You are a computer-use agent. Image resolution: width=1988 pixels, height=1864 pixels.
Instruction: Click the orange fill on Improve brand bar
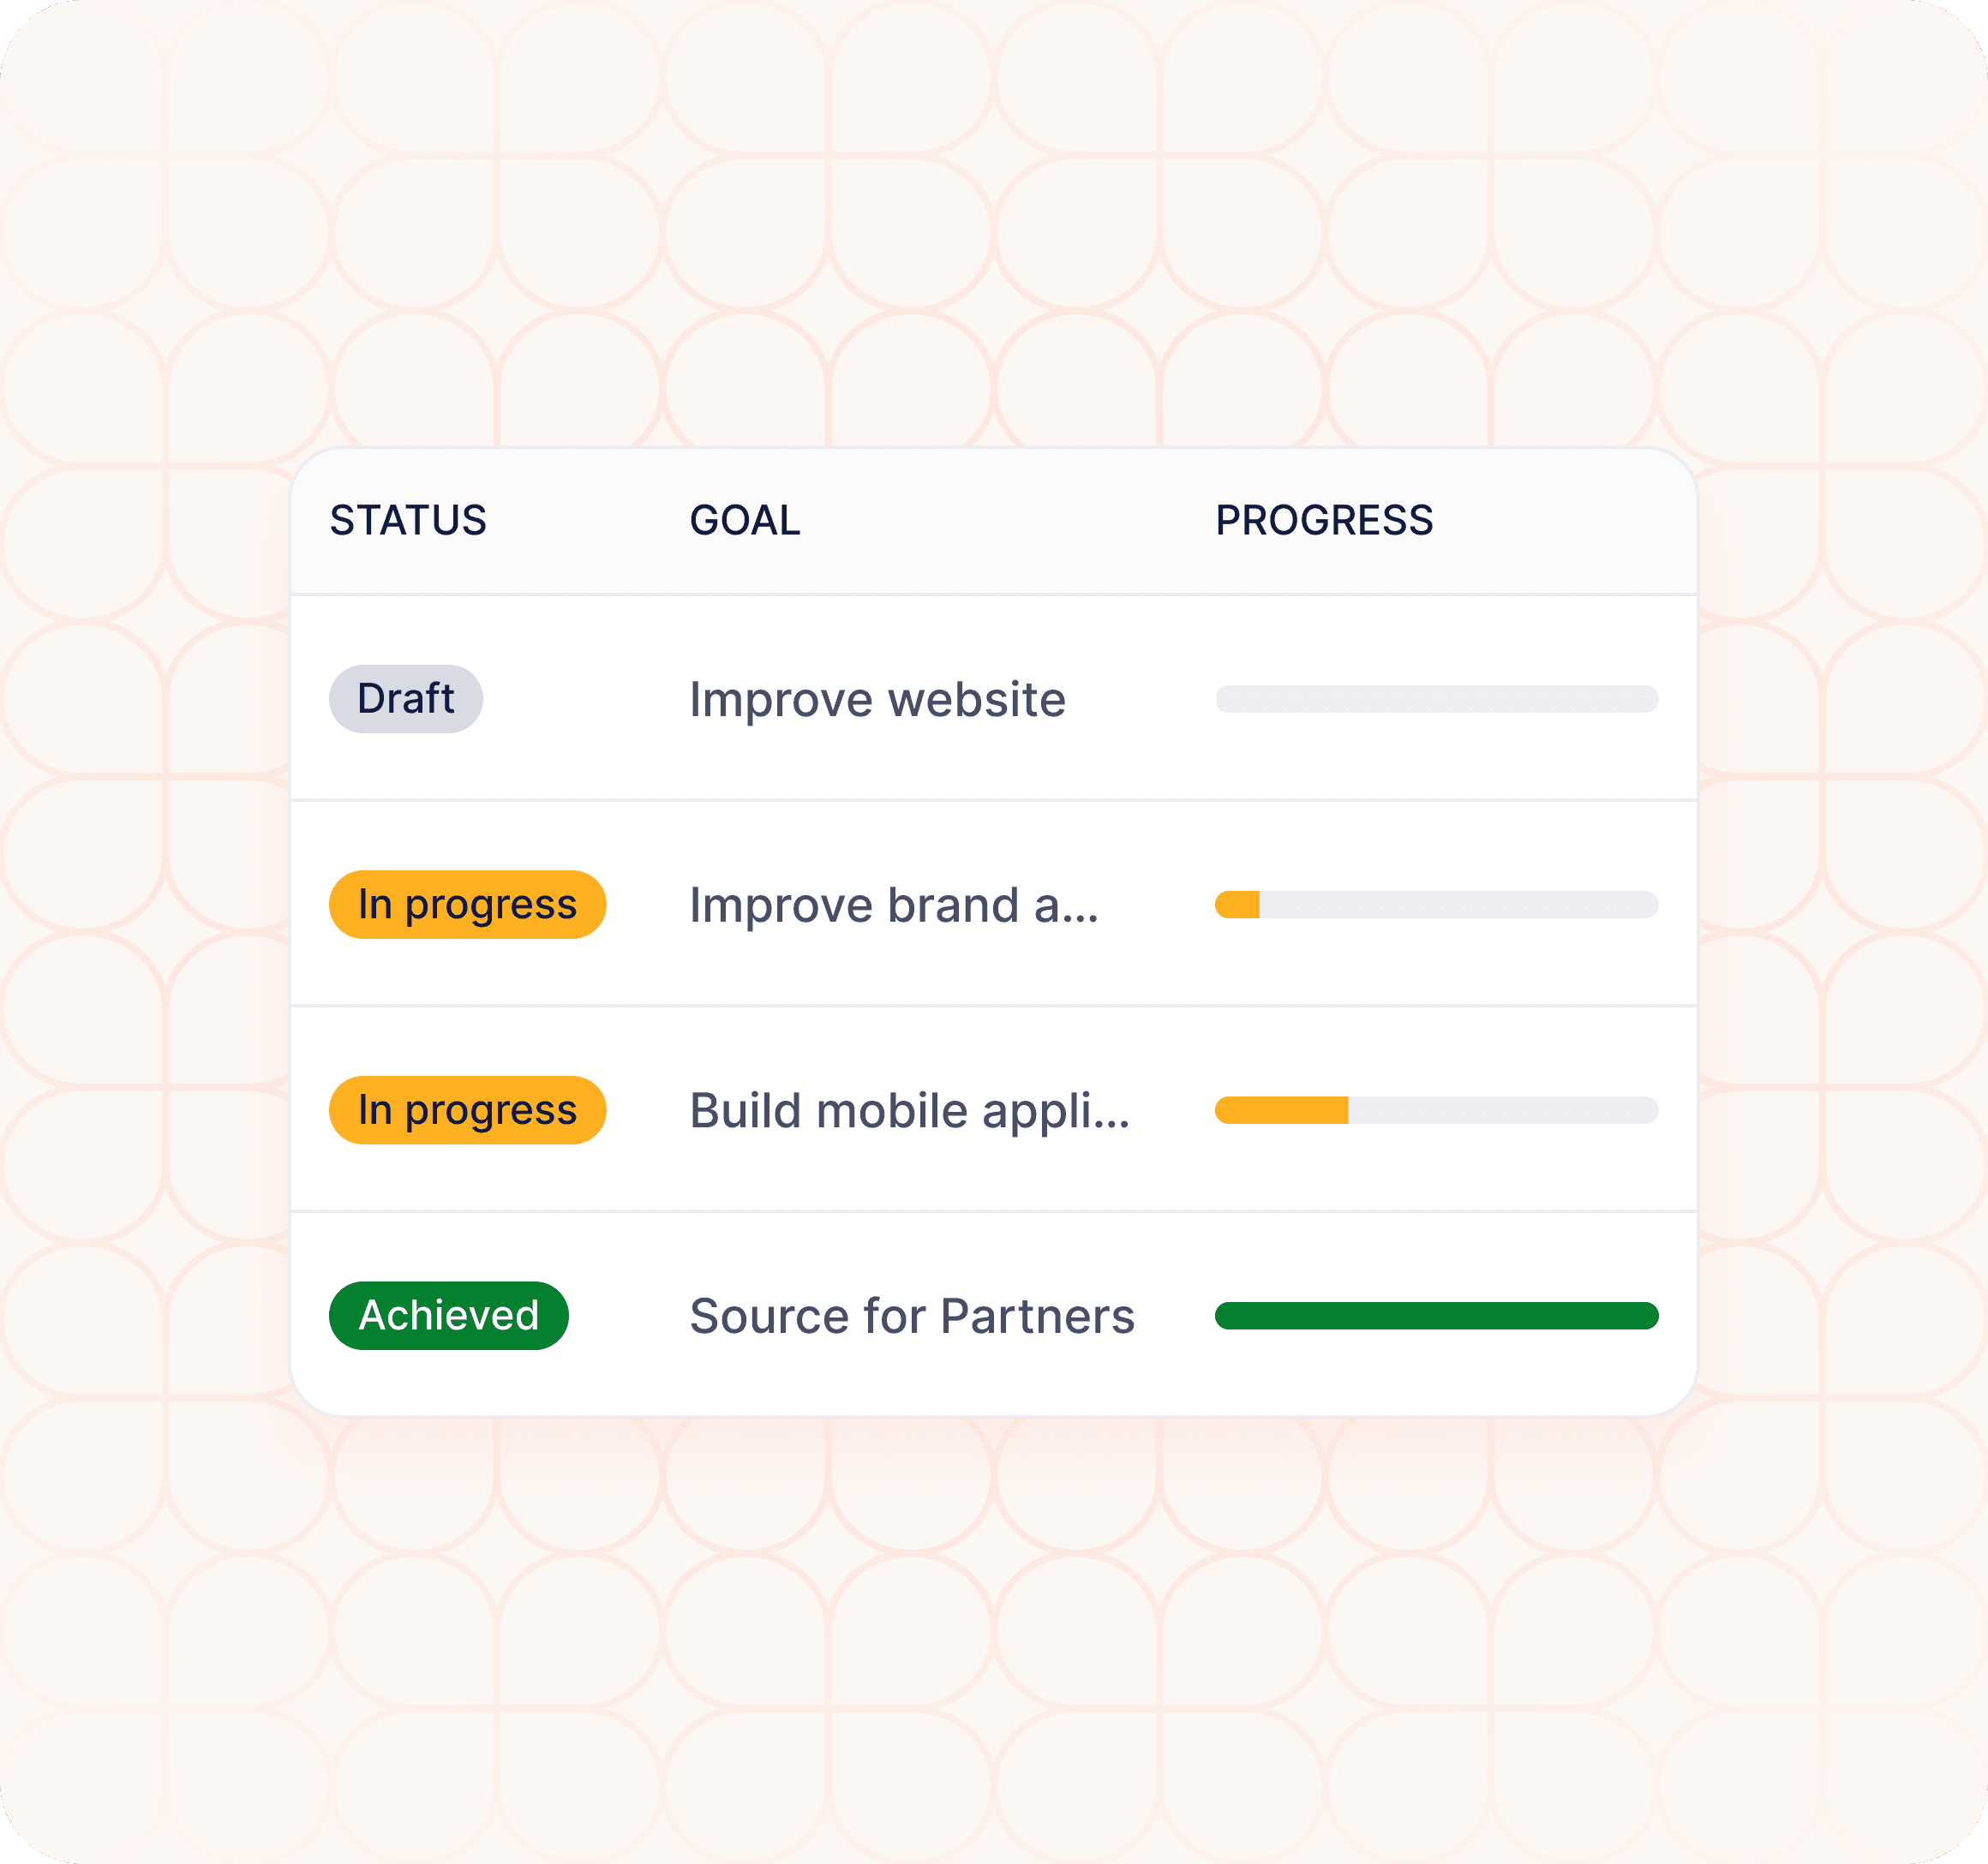point(1238,905)
